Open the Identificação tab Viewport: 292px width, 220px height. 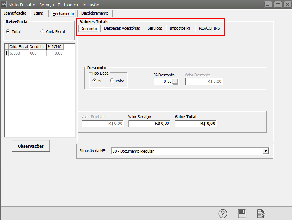click(x=15, y=13)
